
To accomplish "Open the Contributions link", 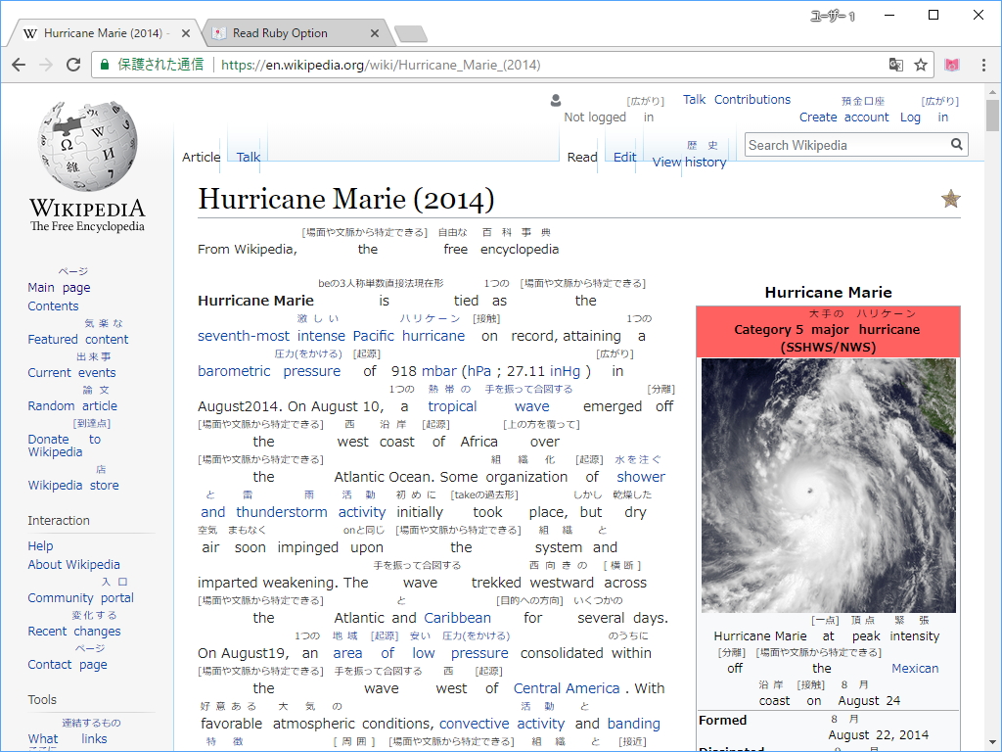I will (x=752, y=99).
